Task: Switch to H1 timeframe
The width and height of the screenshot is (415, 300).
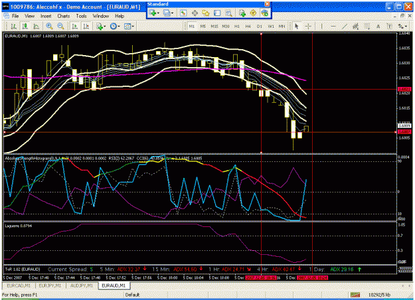Action: [237, 26]
